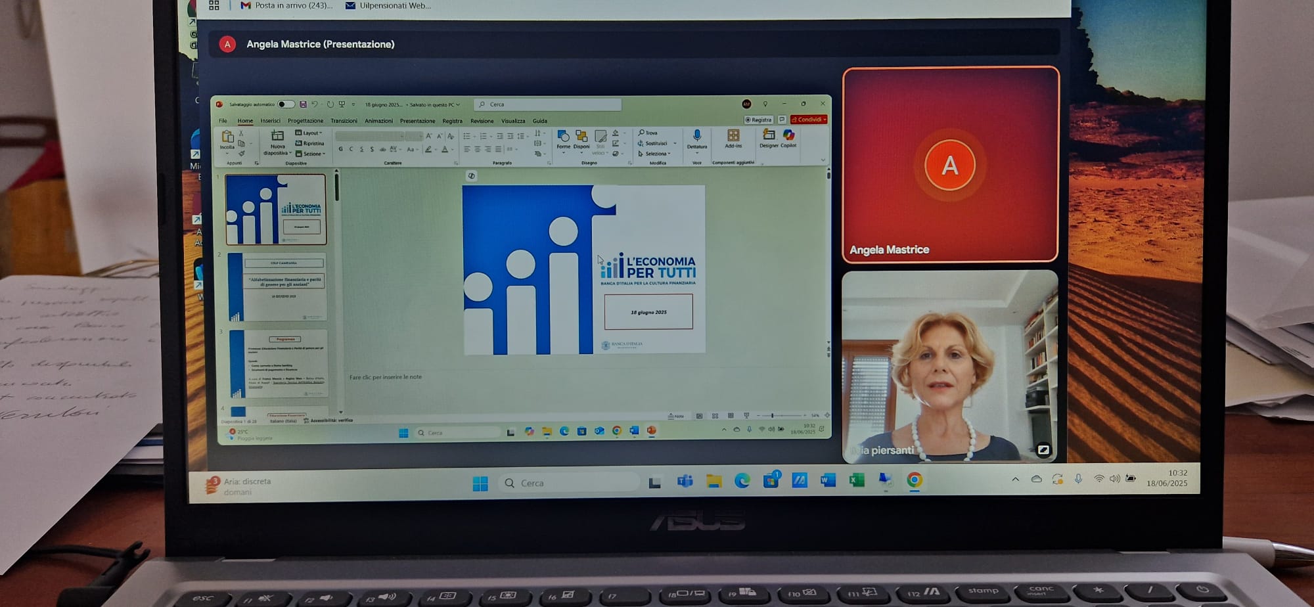The image size is (1314, 607).
Task: Click the Corsivo (C) italic icon
Action: 351,149
